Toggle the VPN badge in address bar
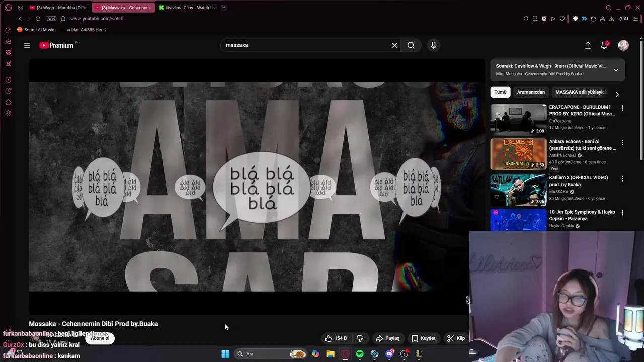644x362 pixels. click(x=51, y=19)
